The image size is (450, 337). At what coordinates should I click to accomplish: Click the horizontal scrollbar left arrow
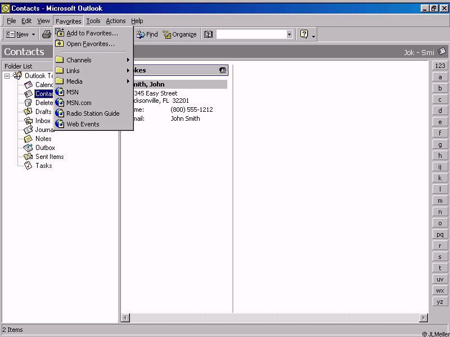125,317
